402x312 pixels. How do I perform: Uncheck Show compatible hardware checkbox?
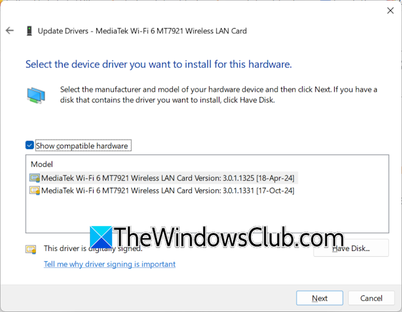click(x=30, y=145)
